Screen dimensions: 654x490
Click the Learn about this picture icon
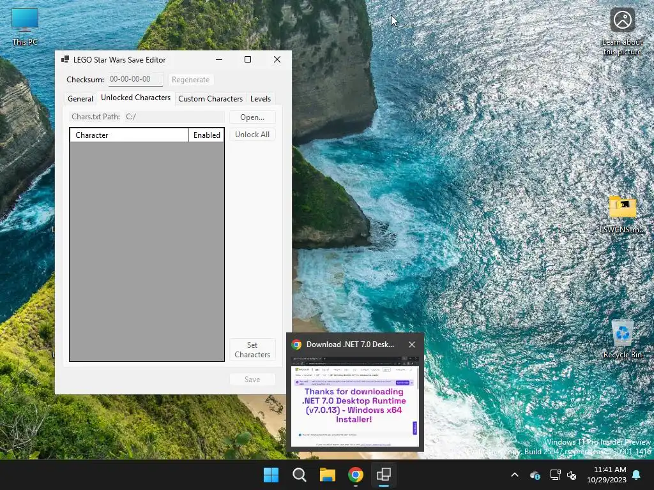click(622, 31)
